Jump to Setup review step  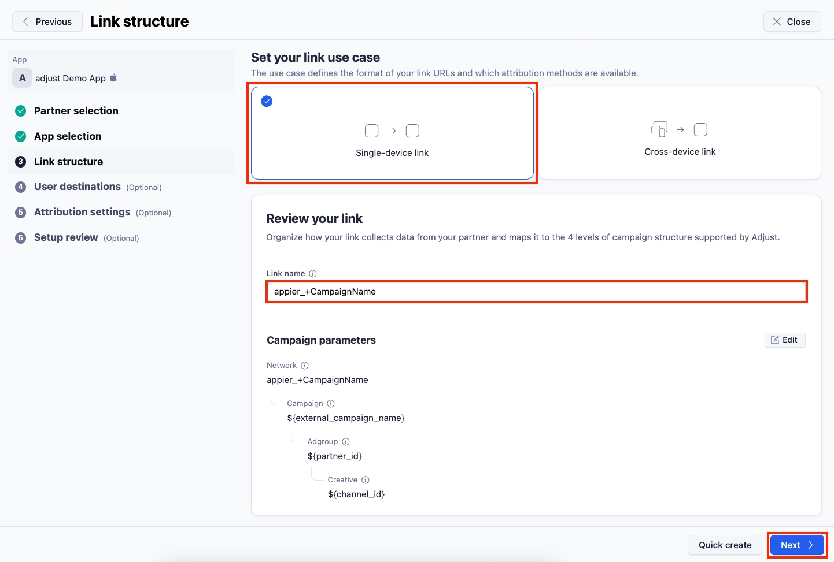66,237
